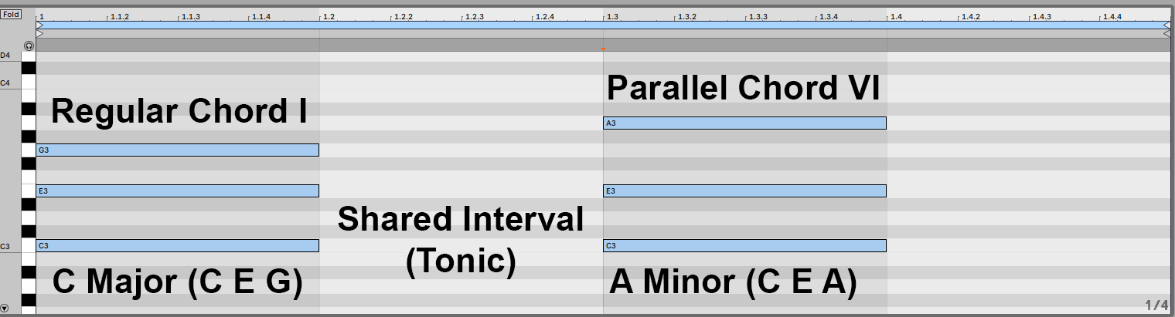Select the E3 note of the A Minor chord
This screenshot has height=317, width=1175.
744,191
